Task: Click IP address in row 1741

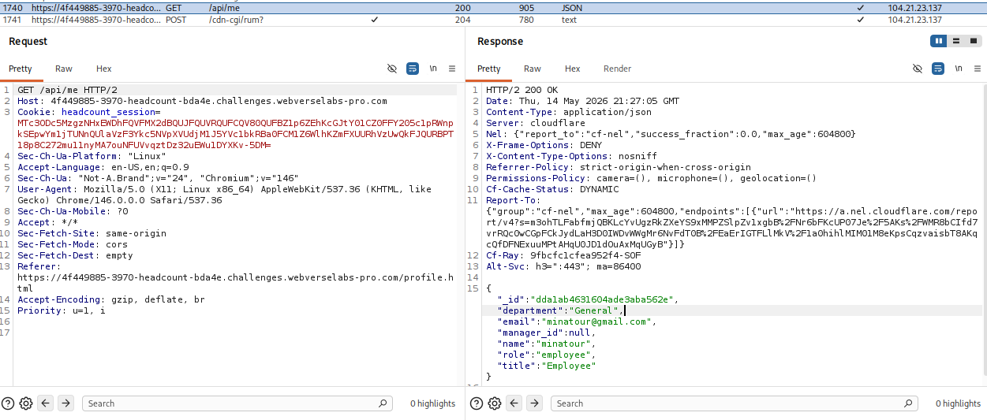Action: (914, 20)
